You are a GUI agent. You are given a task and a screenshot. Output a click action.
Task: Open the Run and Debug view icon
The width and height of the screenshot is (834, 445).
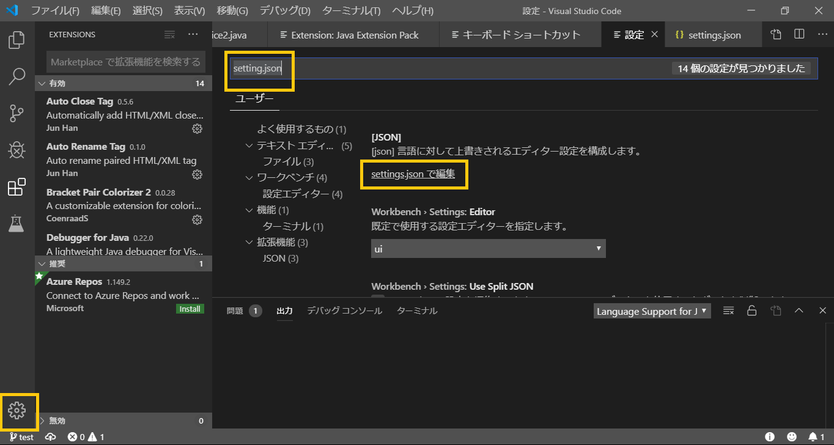(17, 150)
